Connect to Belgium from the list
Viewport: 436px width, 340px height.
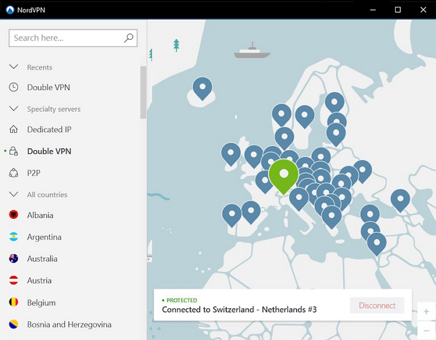tap(41, 302)
